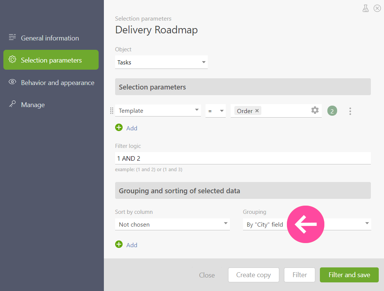384x291 pixels.
Task: Grab the drag handle beside Template row
Action: (x=111, y=111)
